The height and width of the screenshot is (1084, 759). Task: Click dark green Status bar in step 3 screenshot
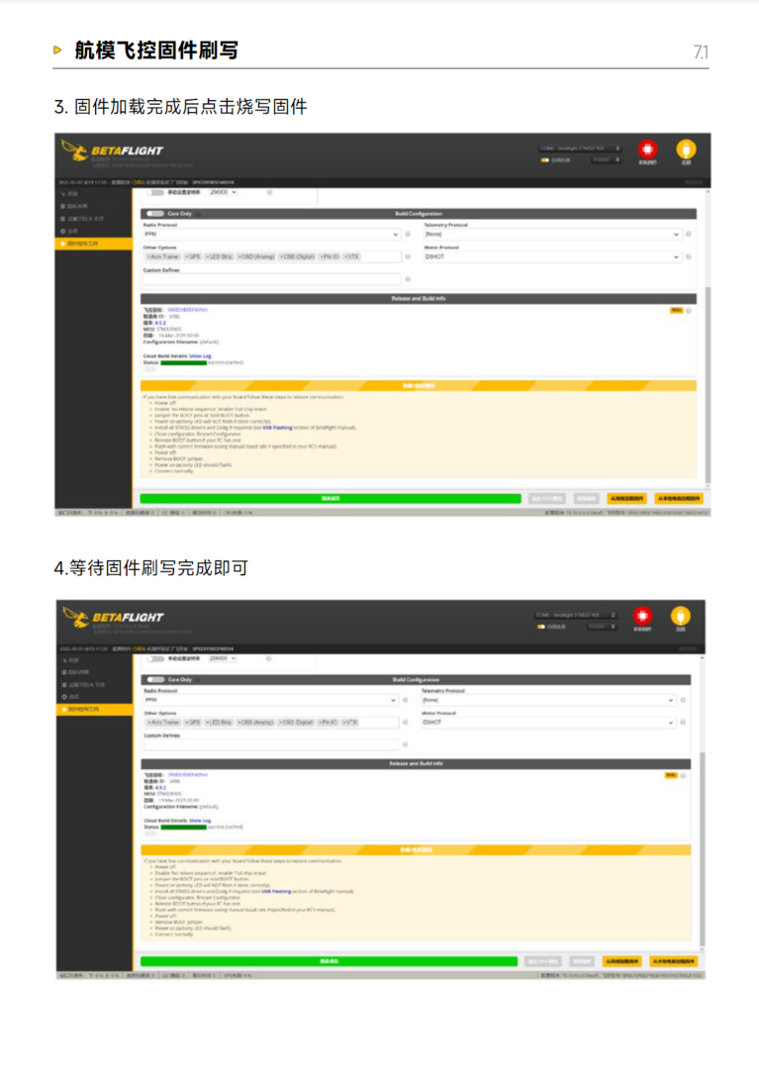(x=183, y=362)
